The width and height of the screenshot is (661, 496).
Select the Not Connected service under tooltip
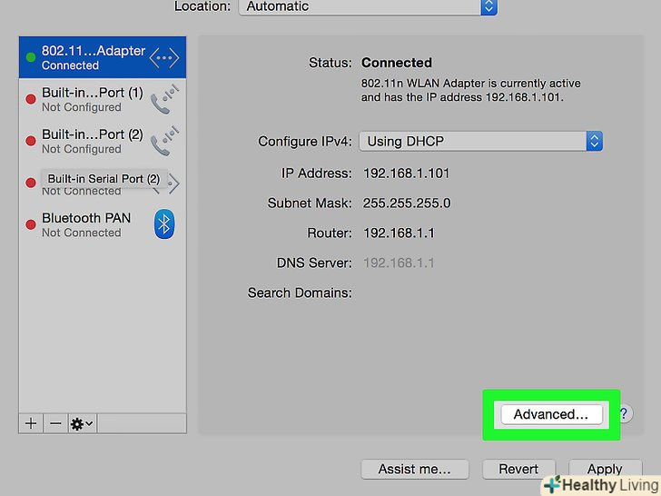coord(103,183)
